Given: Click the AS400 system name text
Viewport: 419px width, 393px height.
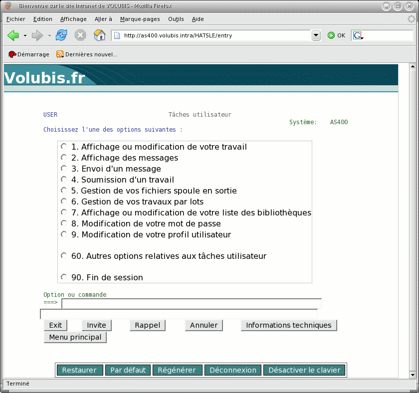Looking at the screenshot, I should (x=339, y=122).
